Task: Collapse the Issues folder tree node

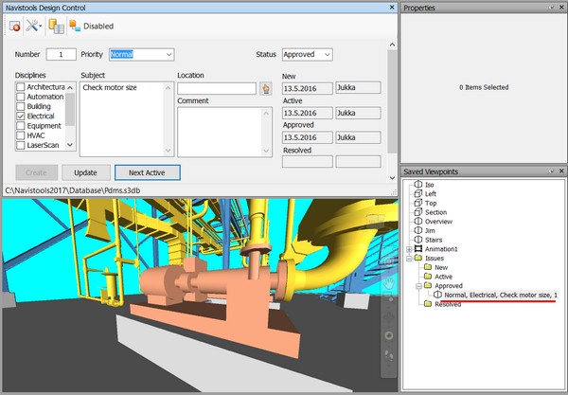Action: (x=407, y=258)
